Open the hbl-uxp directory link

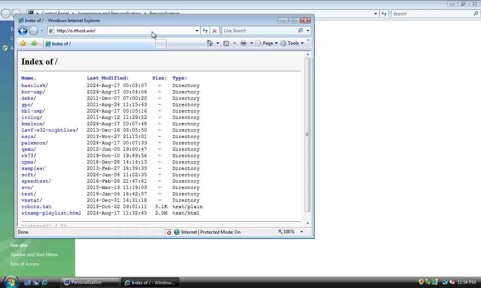coord(32,111)
